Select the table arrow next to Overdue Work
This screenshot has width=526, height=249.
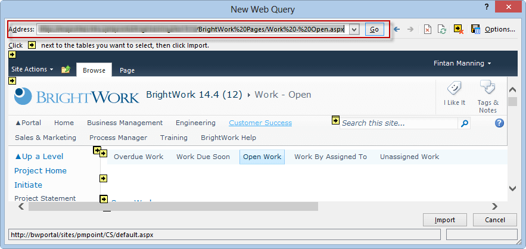tap(103, 153)
